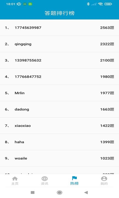119x198 pixels.
Task: Tap the Mrlin leaderboard entry
Action: coord(59,93)
